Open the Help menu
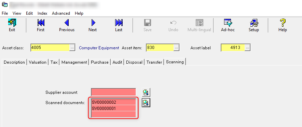Screen dimensions: 302x127 pyautogui.click(x=79, y=13)
